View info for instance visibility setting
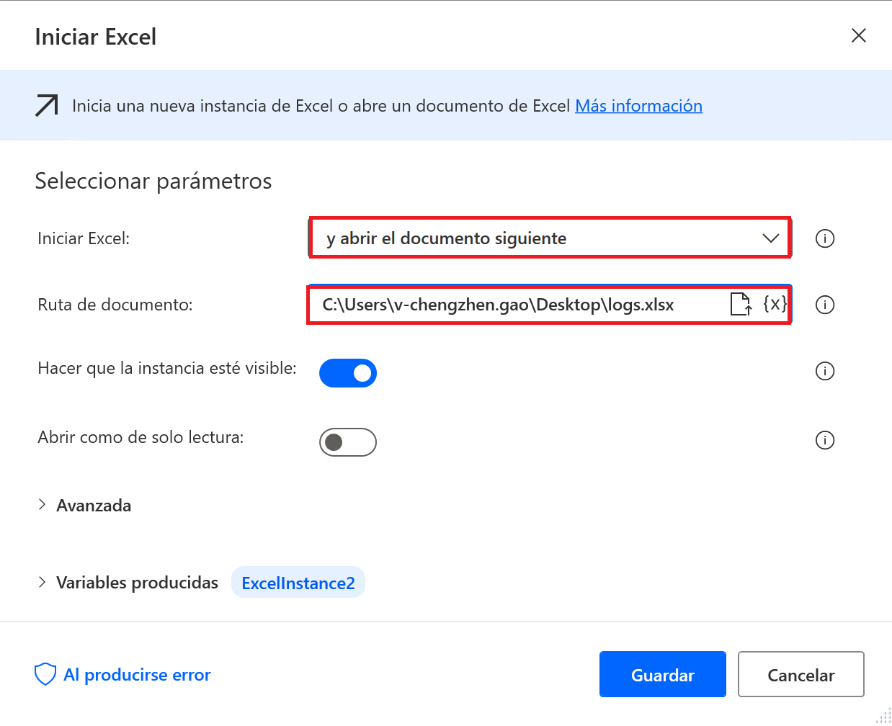892x726 pixels. tap(825, 371)
